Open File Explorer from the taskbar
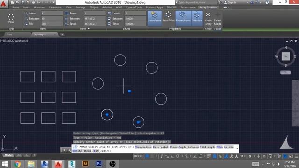 (31, 164)
